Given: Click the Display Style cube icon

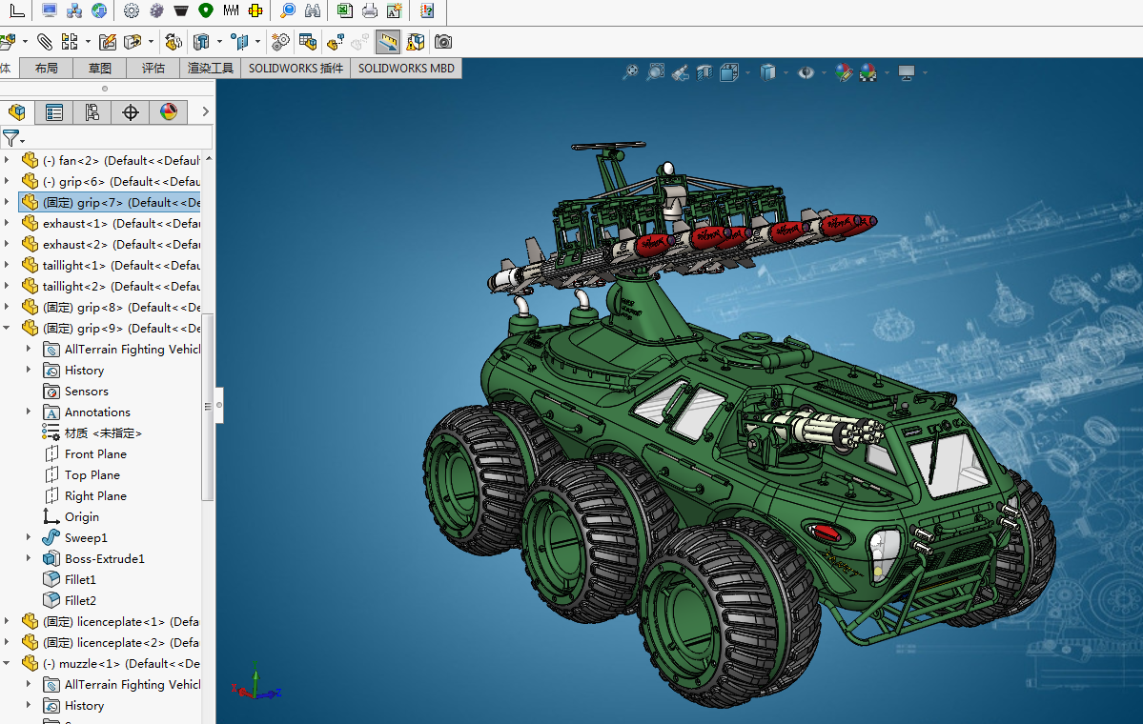Looking at the screenshot, I should [x=767, y=72].
